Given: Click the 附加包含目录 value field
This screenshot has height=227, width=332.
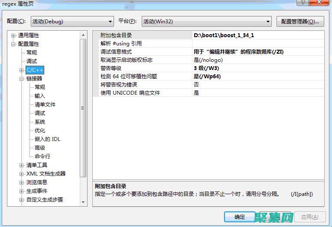Looking at the screenshot, I should pyautogui.click(x=257, y=35).
